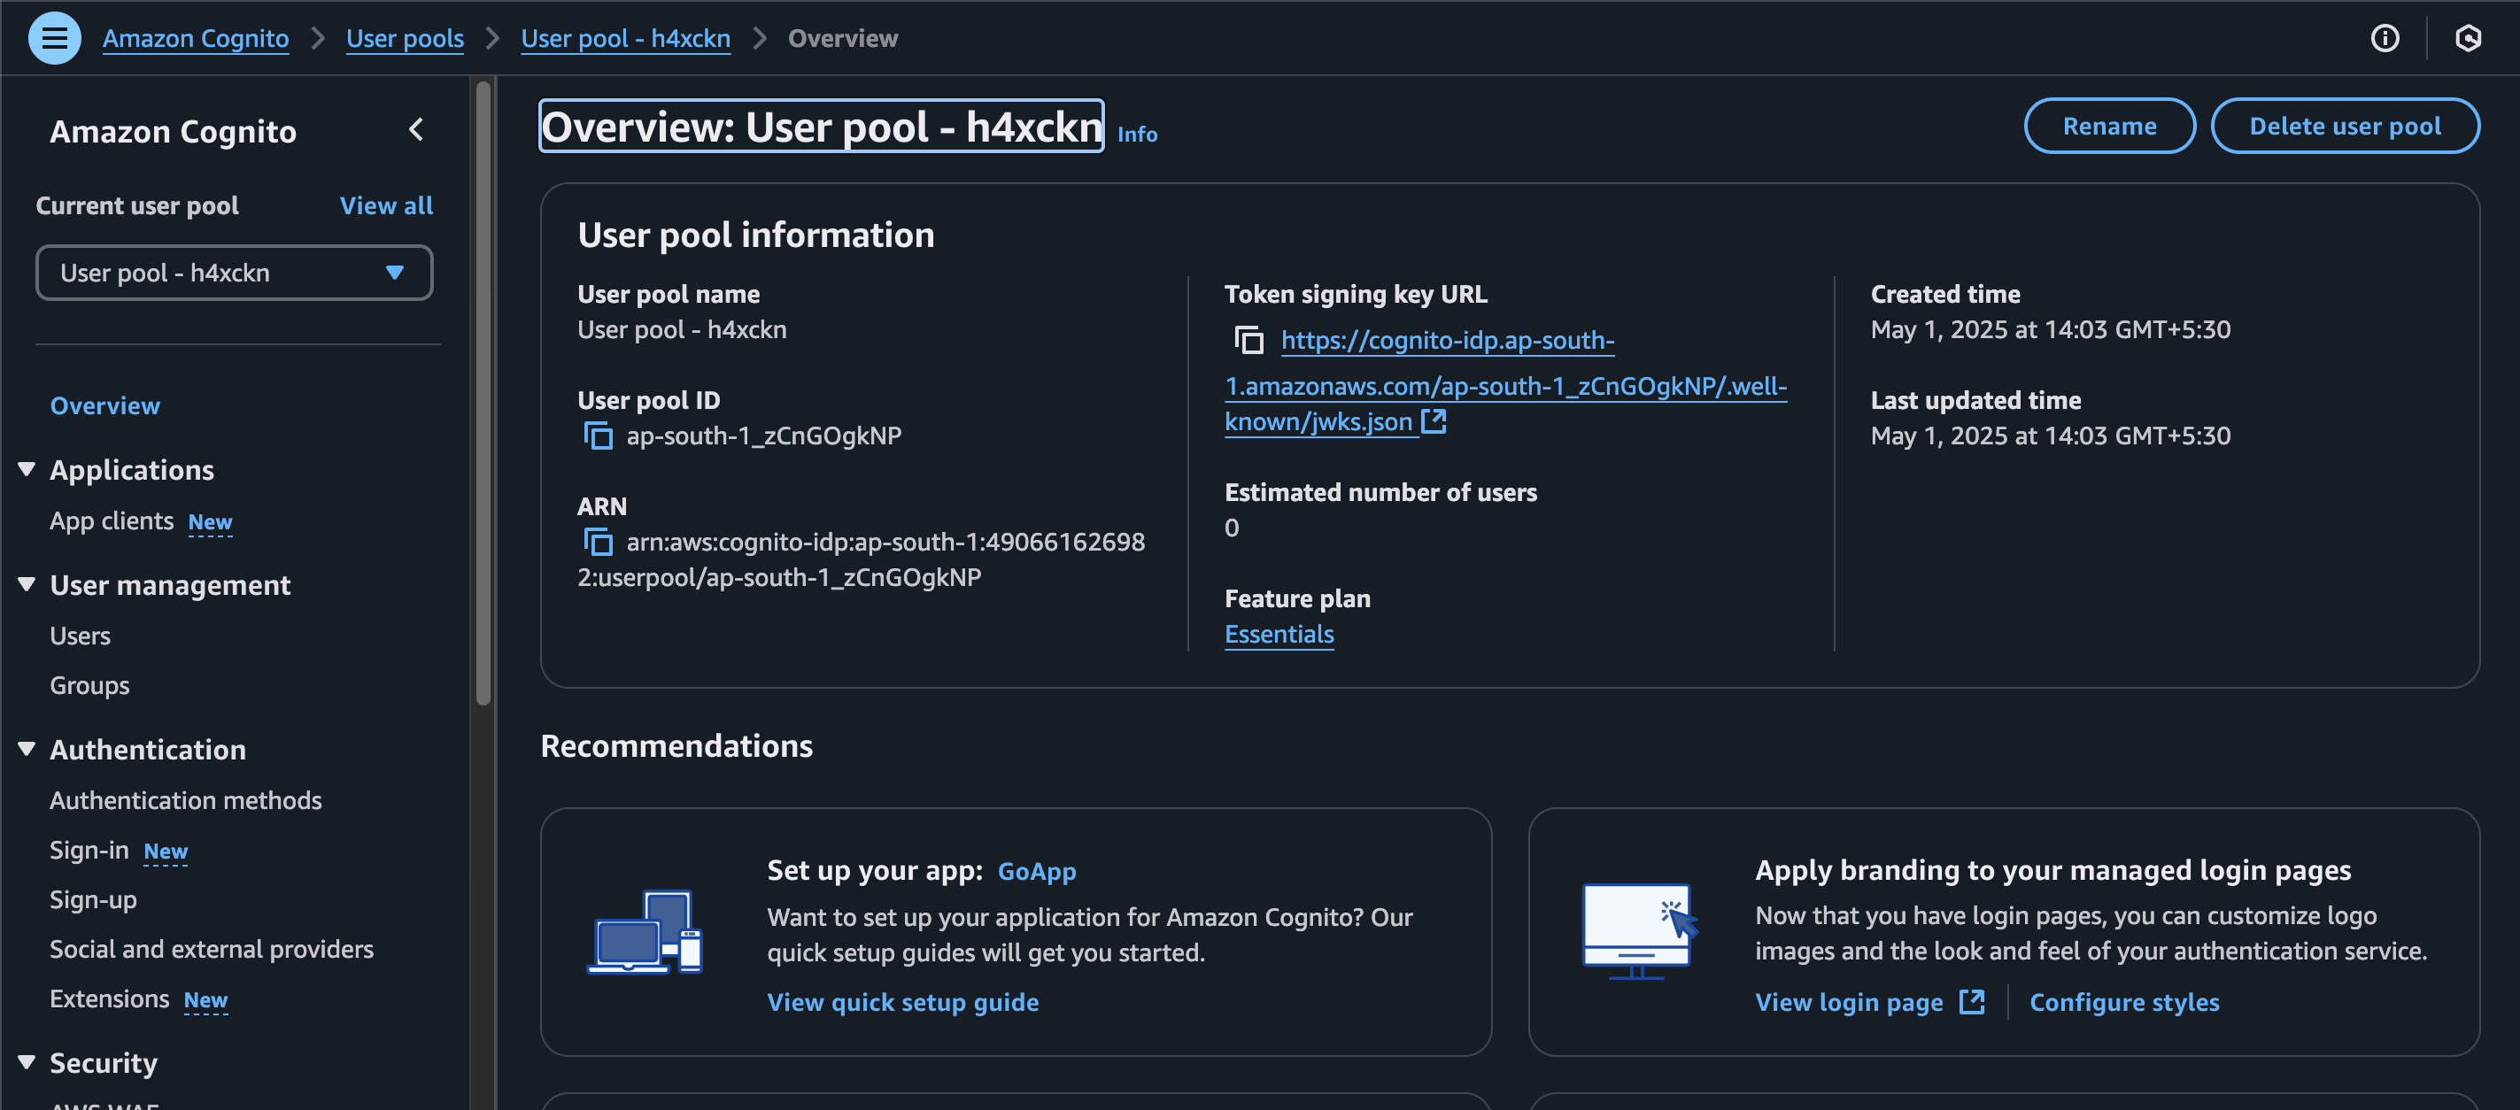The image size is (2520, 1110).
Task: Open the settings hexagon icon at top right
Action: [2467, 38]
